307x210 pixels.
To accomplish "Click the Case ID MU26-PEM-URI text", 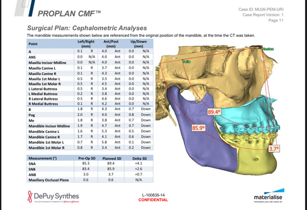I will tap(261, 9).
